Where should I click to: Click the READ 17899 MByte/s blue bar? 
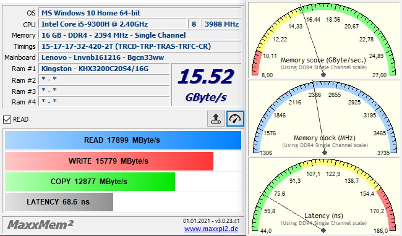[123, 140]
